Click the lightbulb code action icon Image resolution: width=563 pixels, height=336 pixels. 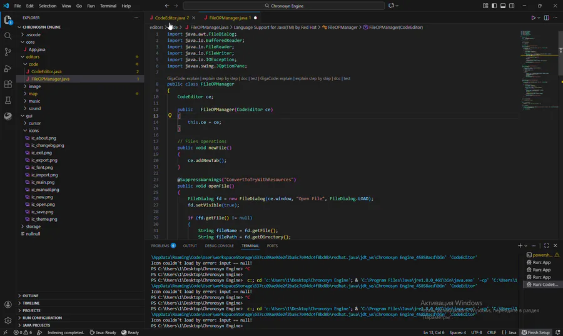coord(170,116)
